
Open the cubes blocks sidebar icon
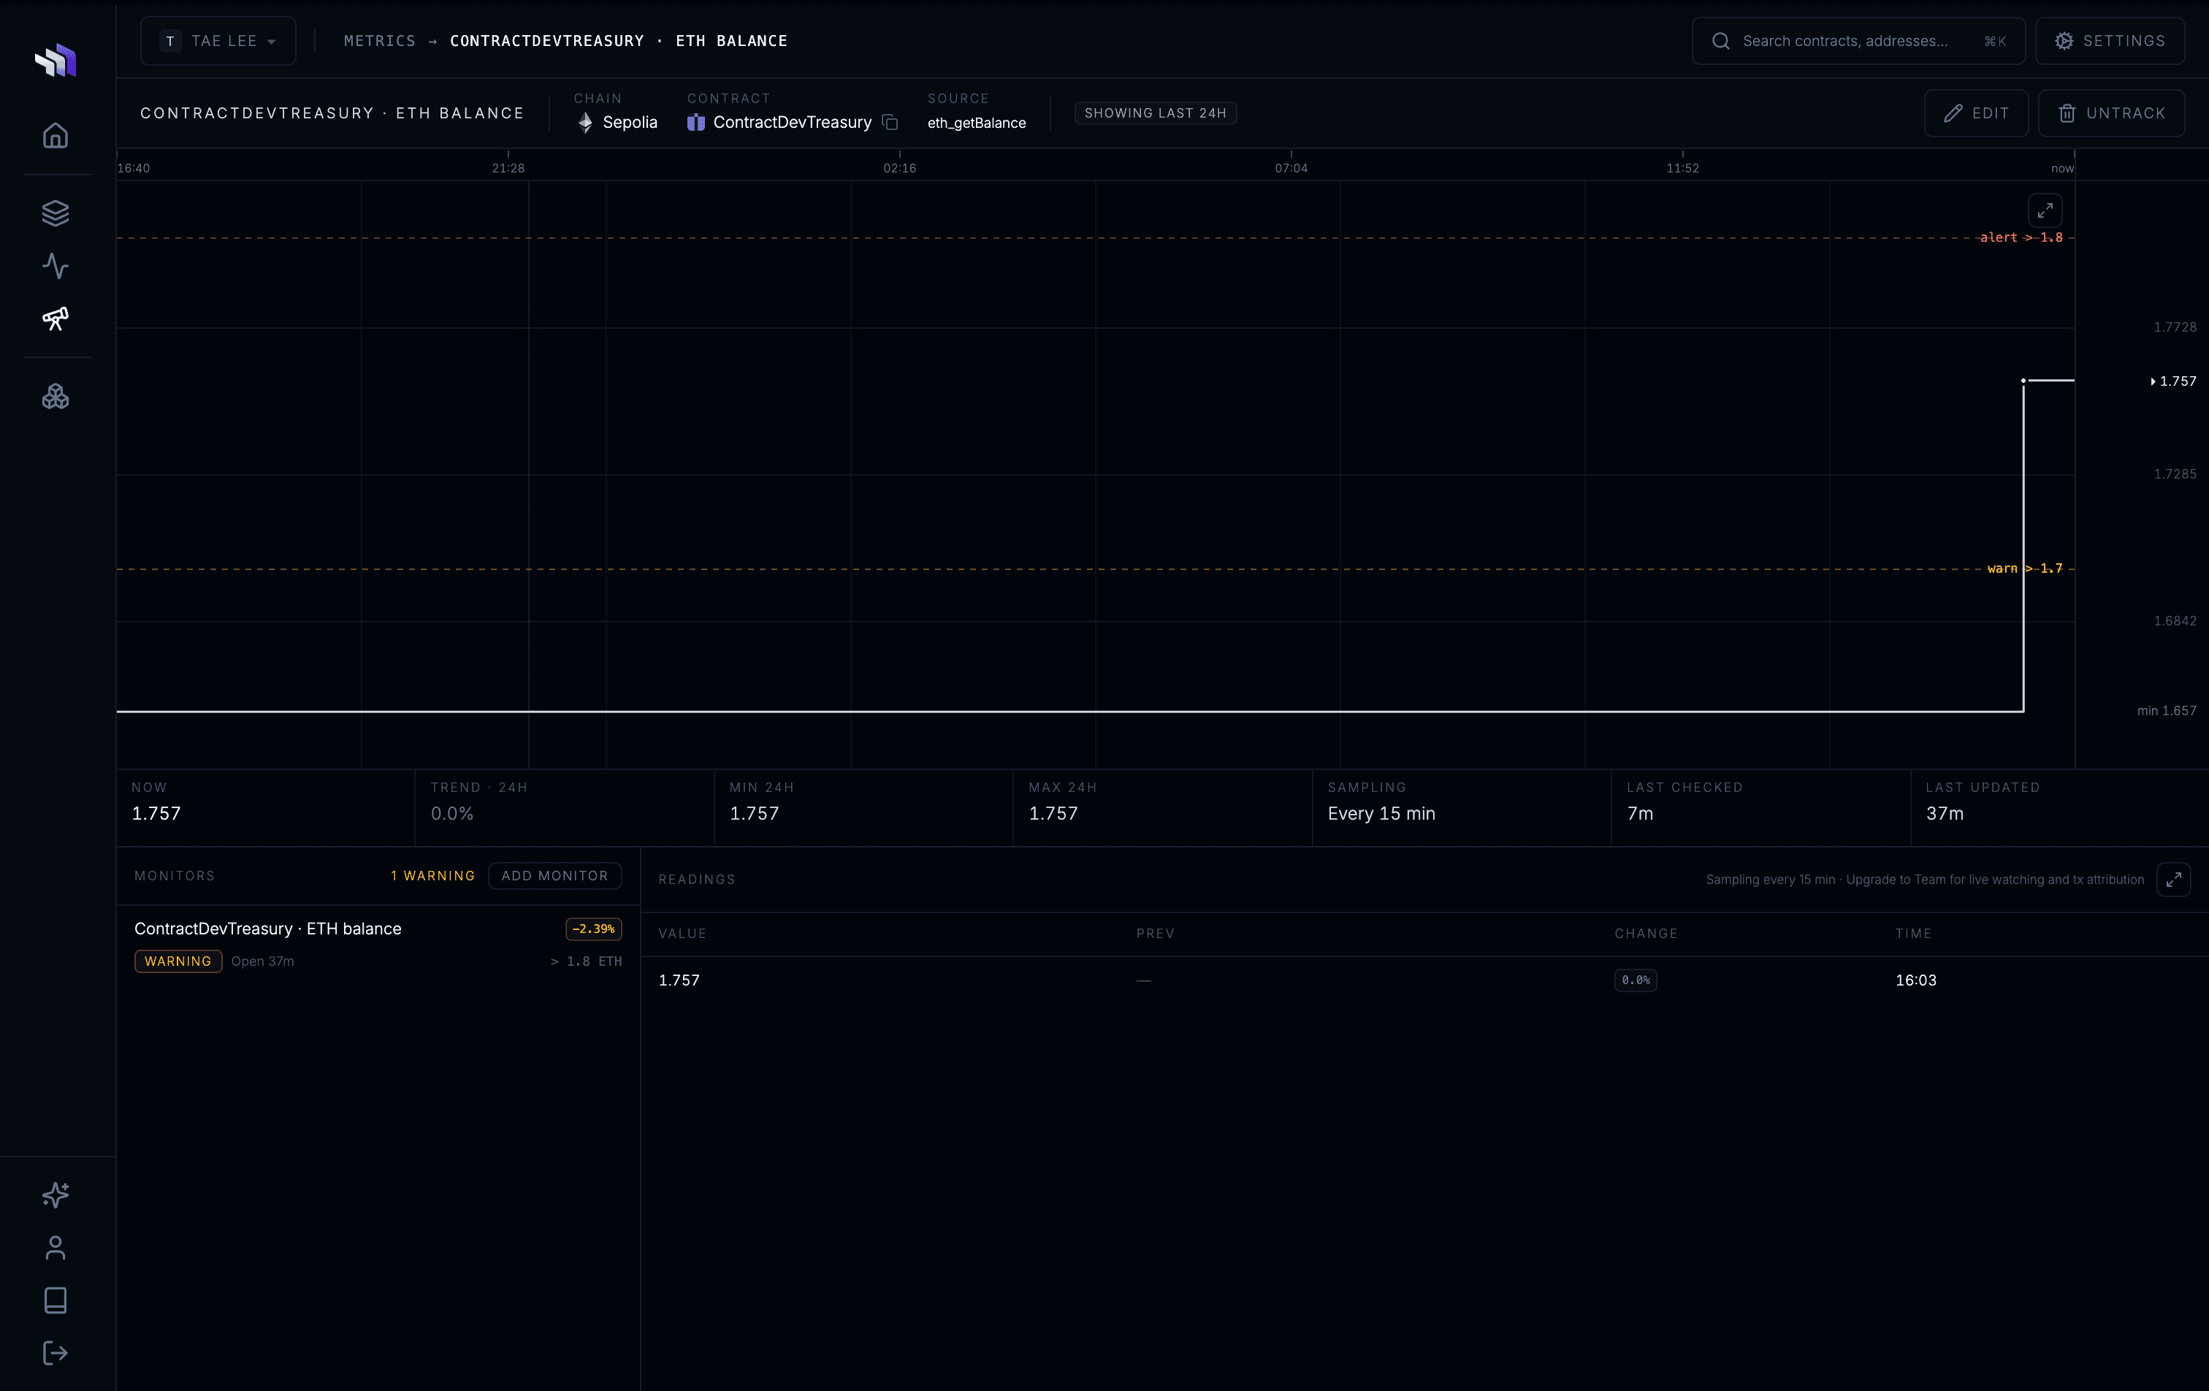56,397
